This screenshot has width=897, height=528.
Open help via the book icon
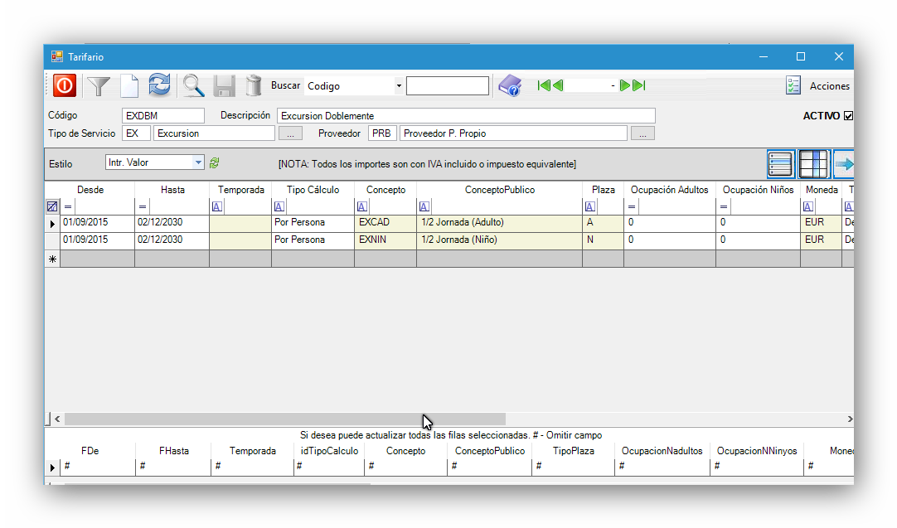click(x=509, y=85)
